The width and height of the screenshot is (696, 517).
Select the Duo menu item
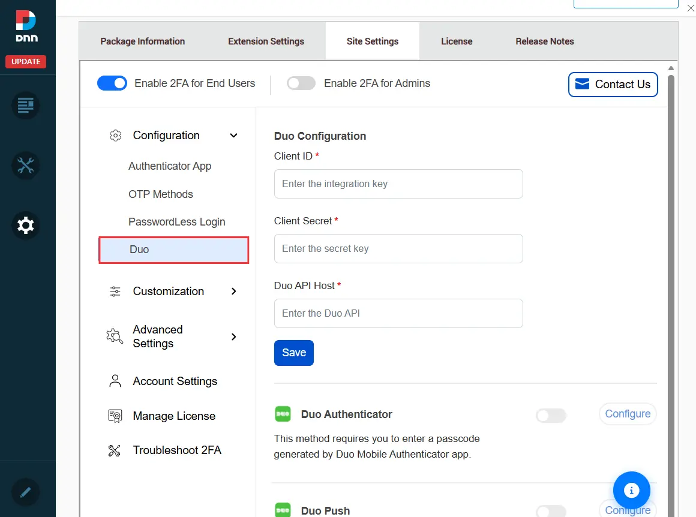(x=173, y=250)
